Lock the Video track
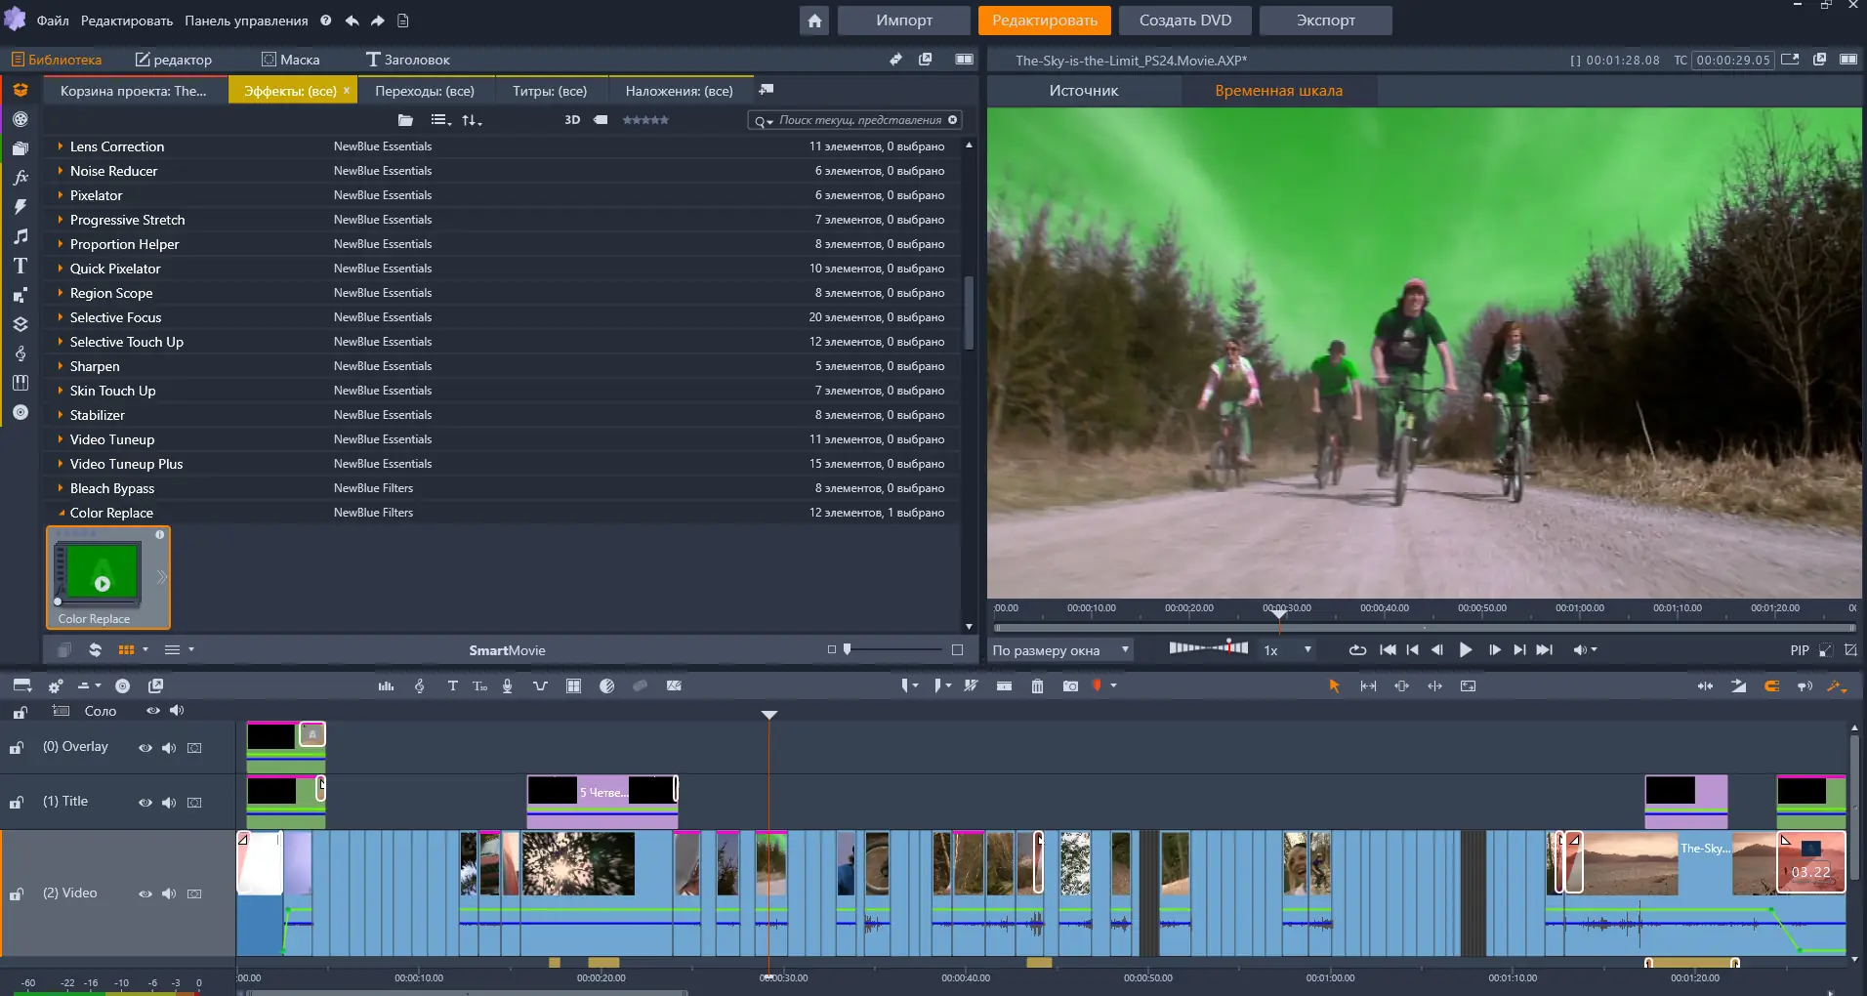The height and width of the screenshot is (996, 1867). pyautogui.click(x=17, y=894)
